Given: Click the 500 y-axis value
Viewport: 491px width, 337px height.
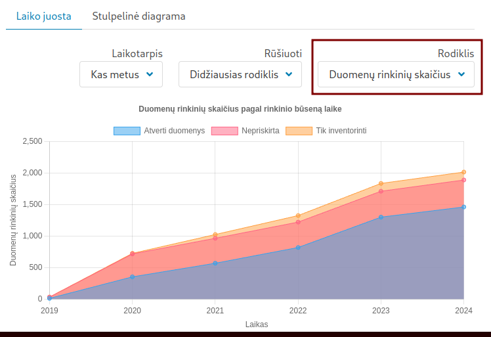Looking at the screenshot, I should click(35, 267).
